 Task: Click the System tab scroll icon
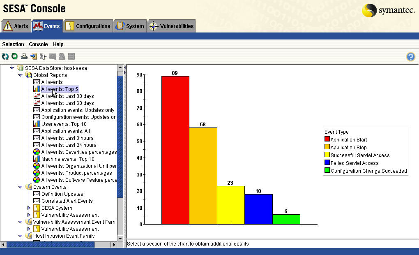pyautogui.click(x=120, y=26)
